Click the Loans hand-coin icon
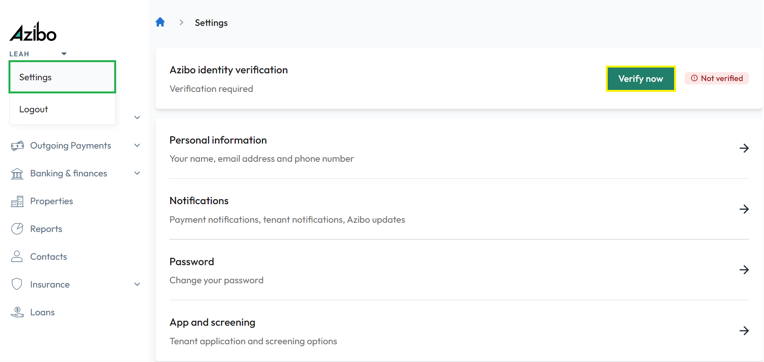764x362 pixels. (x=17, y=312)
